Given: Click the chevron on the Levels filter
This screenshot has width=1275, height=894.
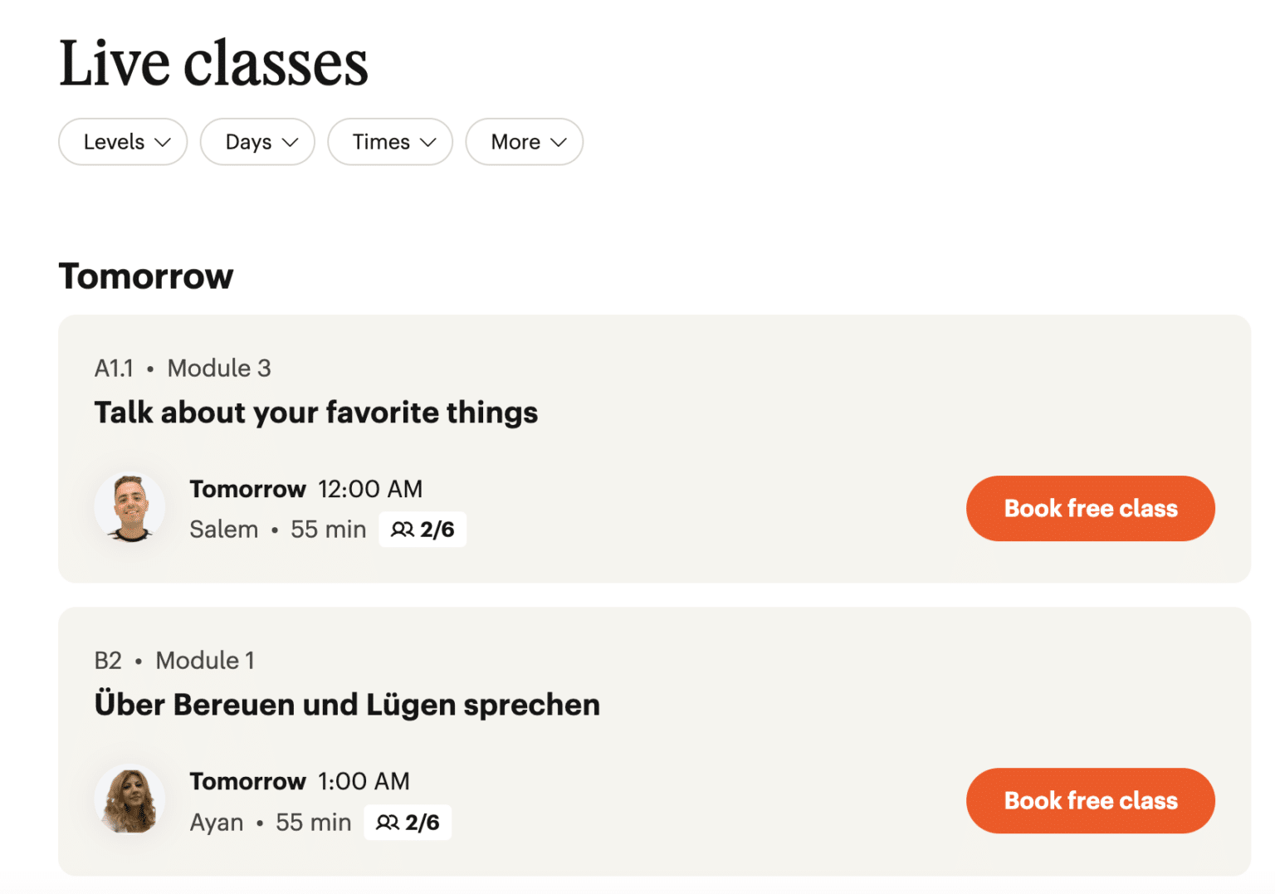Looking at the screenshot, I should click(163, 142).
